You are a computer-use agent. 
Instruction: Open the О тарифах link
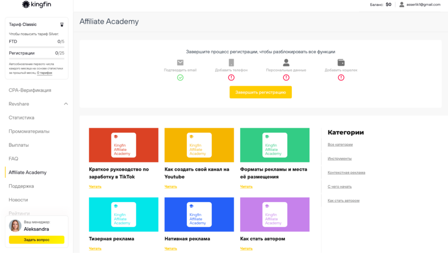tap(45, 73)
